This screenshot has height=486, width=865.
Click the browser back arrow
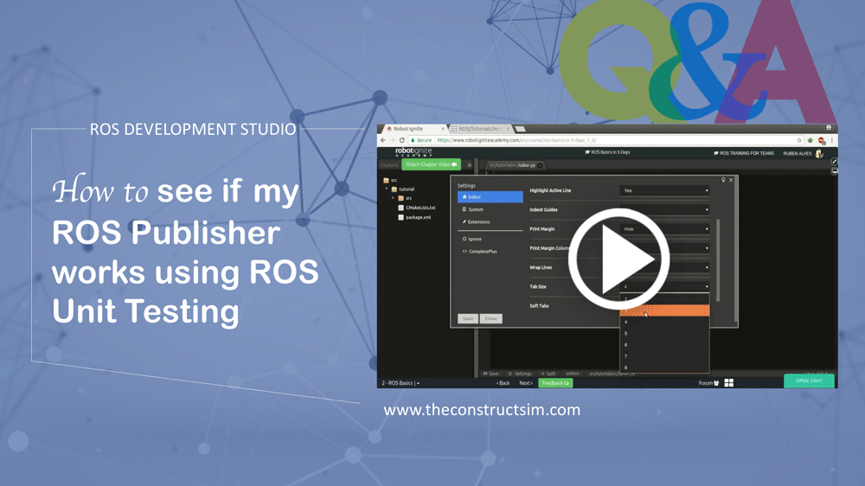(383, 140)
